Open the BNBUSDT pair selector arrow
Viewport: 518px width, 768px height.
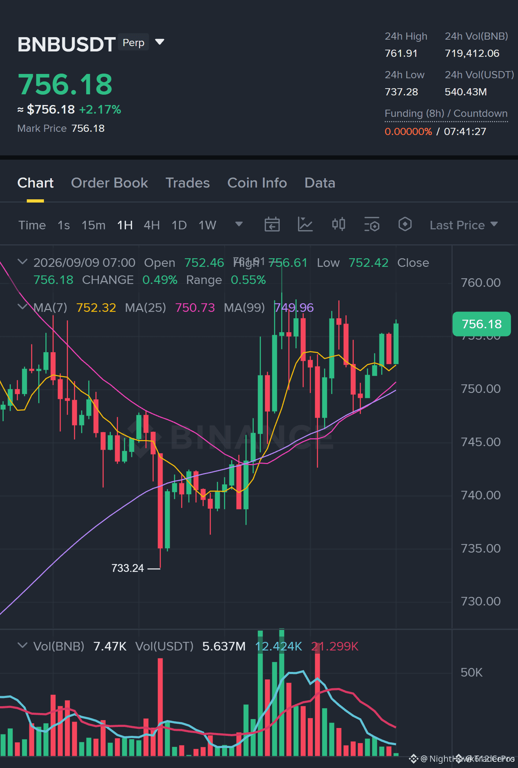pyautogui.click(x=160, y=42)
